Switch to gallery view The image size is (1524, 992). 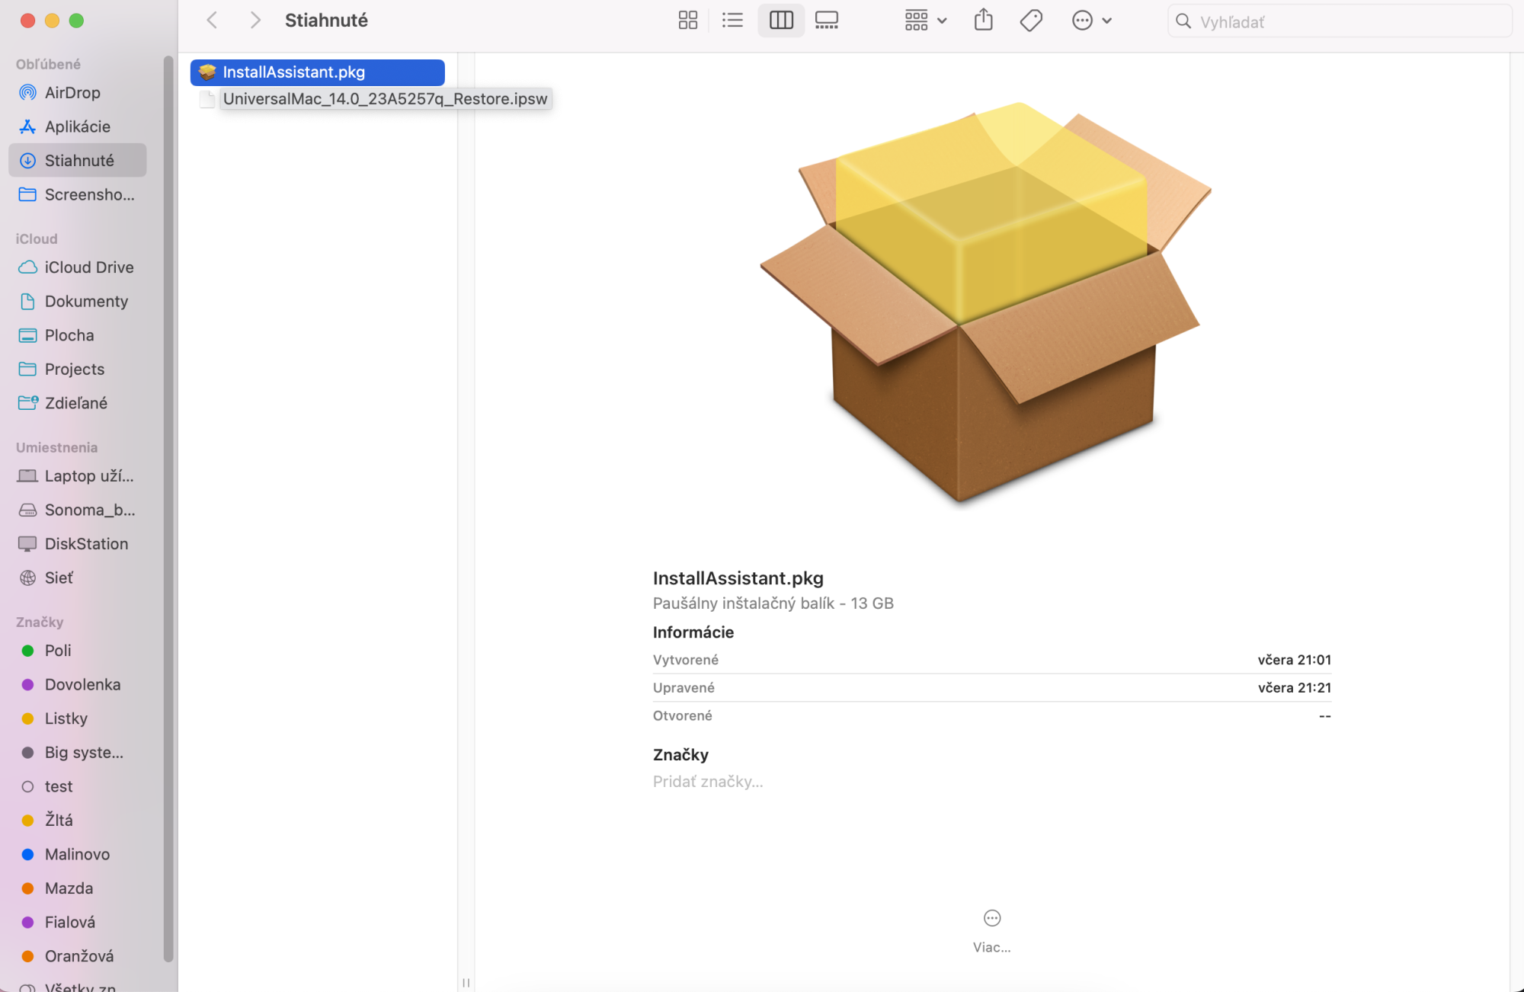tap(826, 21)
